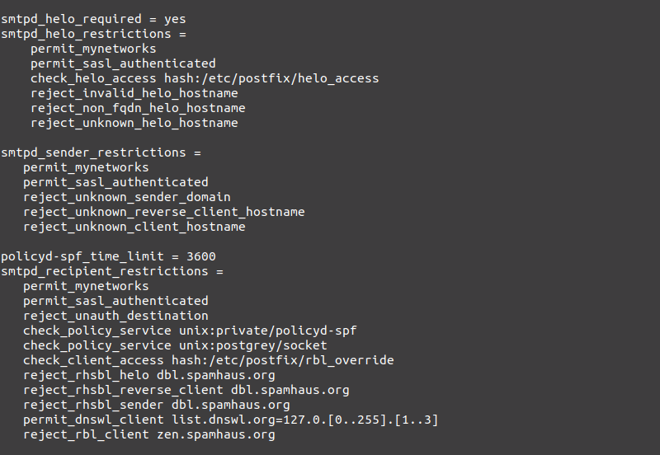Click the smtpd_helo_required = yes line

(92, 19)
